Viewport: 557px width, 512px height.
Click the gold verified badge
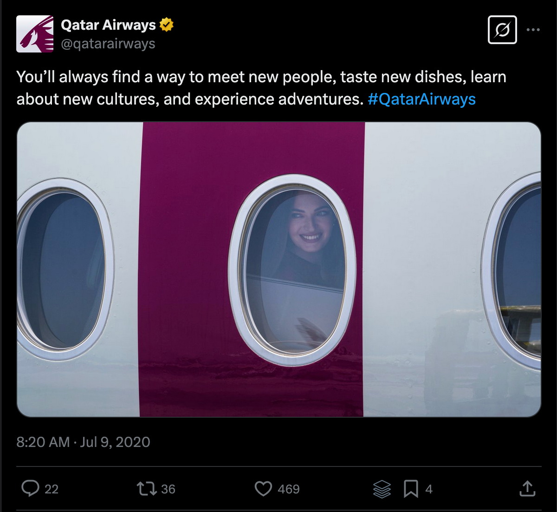click(166, 25)
